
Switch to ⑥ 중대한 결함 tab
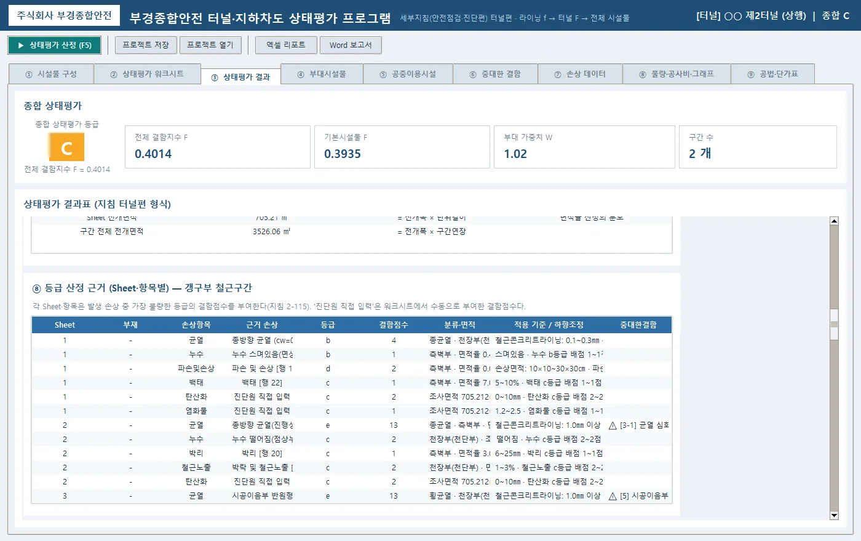point(495,74)
